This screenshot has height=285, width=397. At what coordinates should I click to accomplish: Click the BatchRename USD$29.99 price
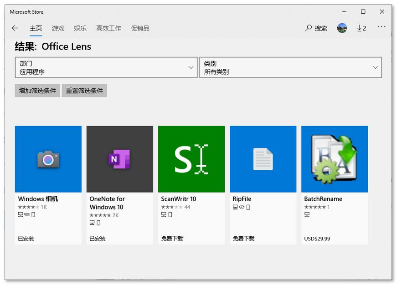coord(317,239)
